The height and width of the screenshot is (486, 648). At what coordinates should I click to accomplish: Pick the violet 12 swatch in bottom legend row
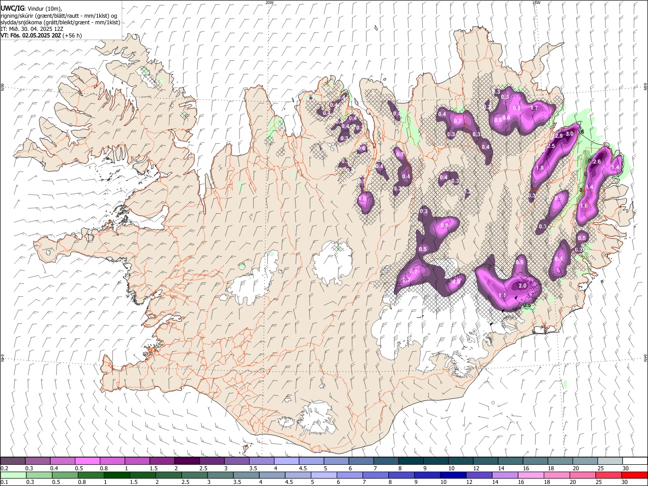(479, 475)
